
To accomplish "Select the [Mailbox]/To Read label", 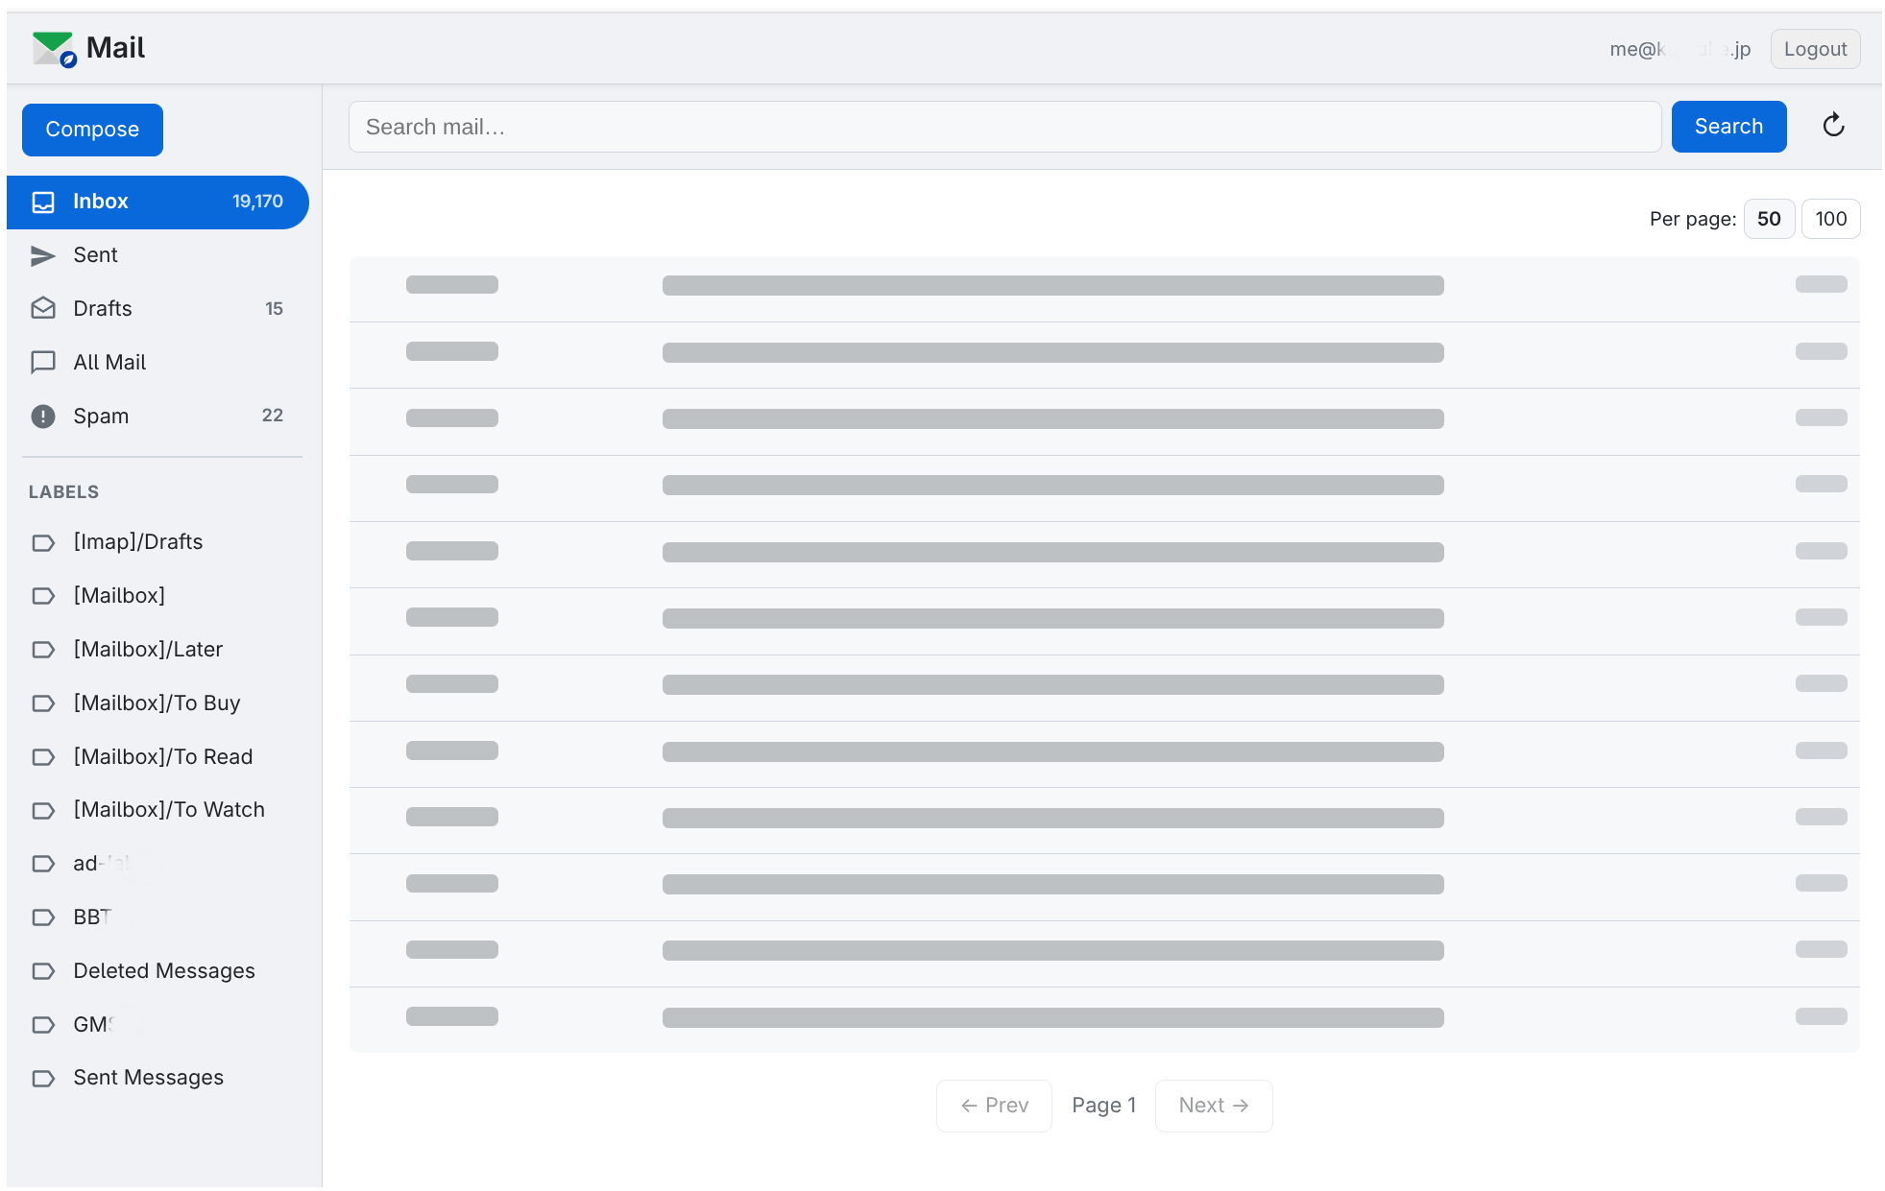I will pyautogui.click(x=162, y=756).
